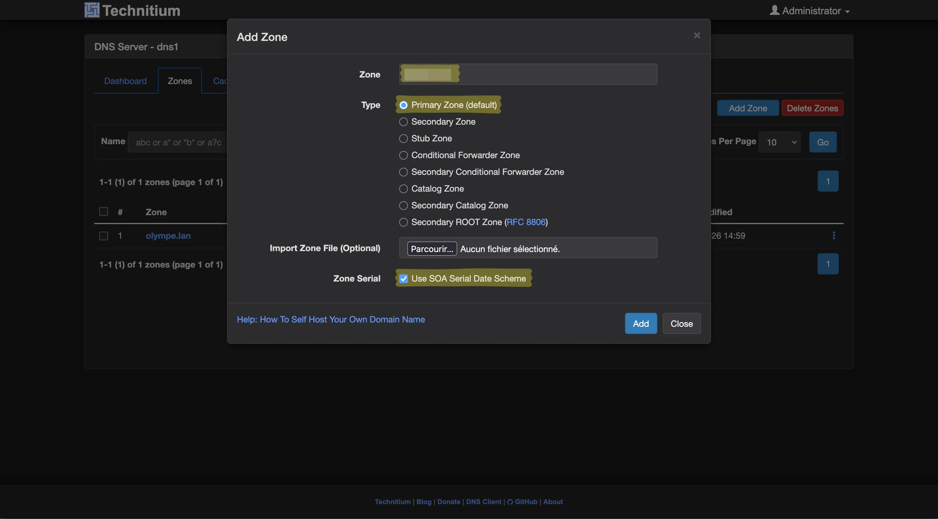
Task: Click the Zone name input field
Action: coord(528,74)
